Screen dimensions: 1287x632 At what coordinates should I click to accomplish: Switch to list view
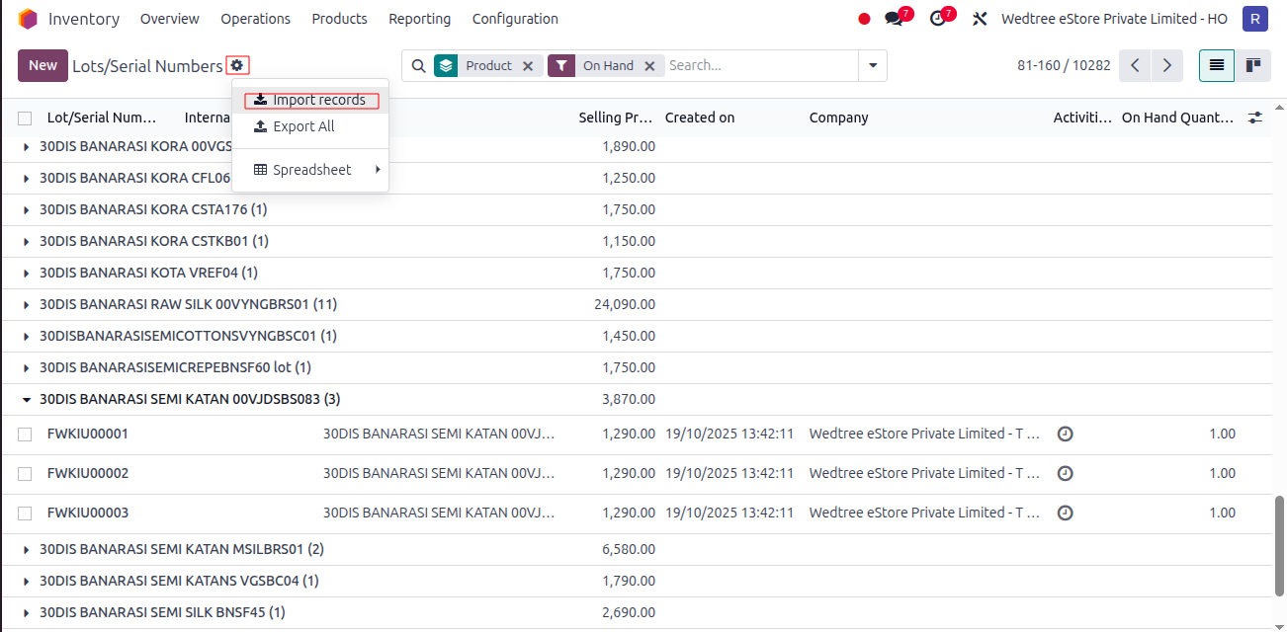tap(1217, 65)
